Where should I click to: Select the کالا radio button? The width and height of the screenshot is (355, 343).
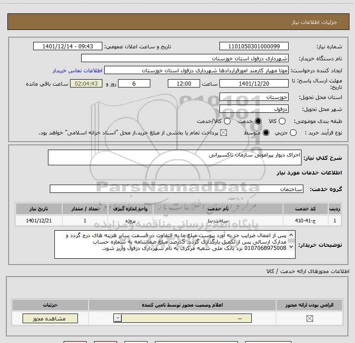[x=282, y=121]
